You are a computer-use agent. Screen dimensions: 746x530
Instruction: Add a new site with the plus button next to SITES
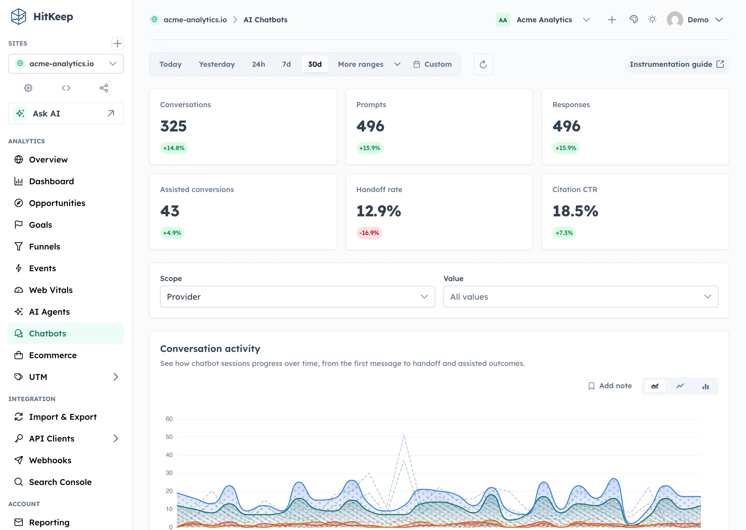point(117,43)
